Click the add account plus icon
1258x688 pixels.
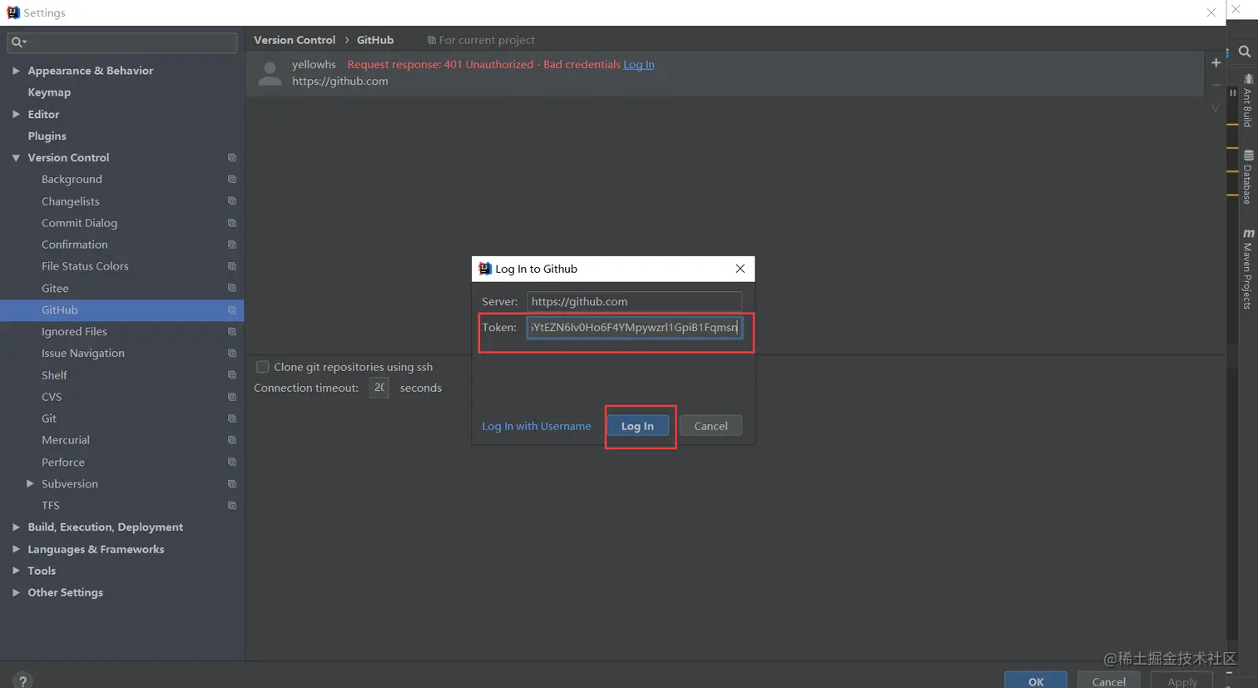pyautogui.click(x=1216, y=63)
